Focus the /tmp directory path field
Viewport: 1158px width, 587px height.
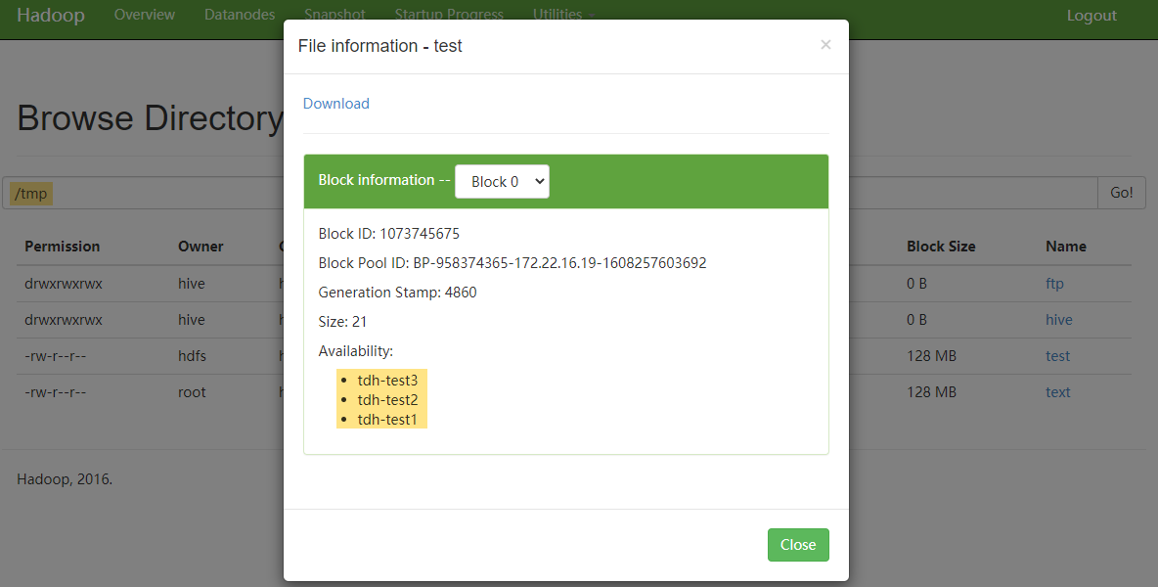[147, 194]
